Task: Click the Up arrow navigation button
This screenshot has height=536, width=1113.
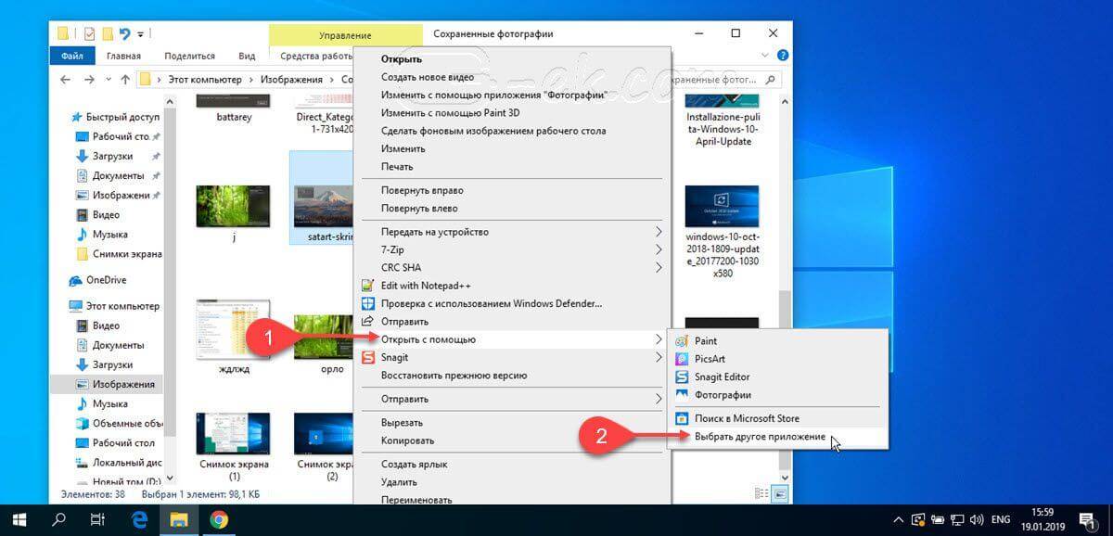Action: [125, 80]
